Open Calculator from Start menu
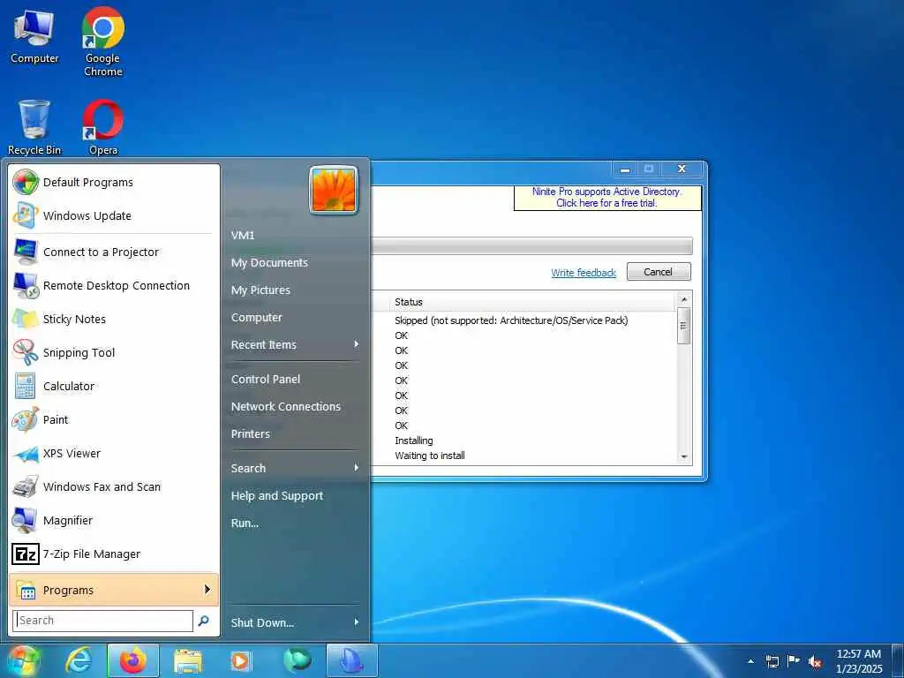This screenshot has height=678, width=904. click(114, 386)
